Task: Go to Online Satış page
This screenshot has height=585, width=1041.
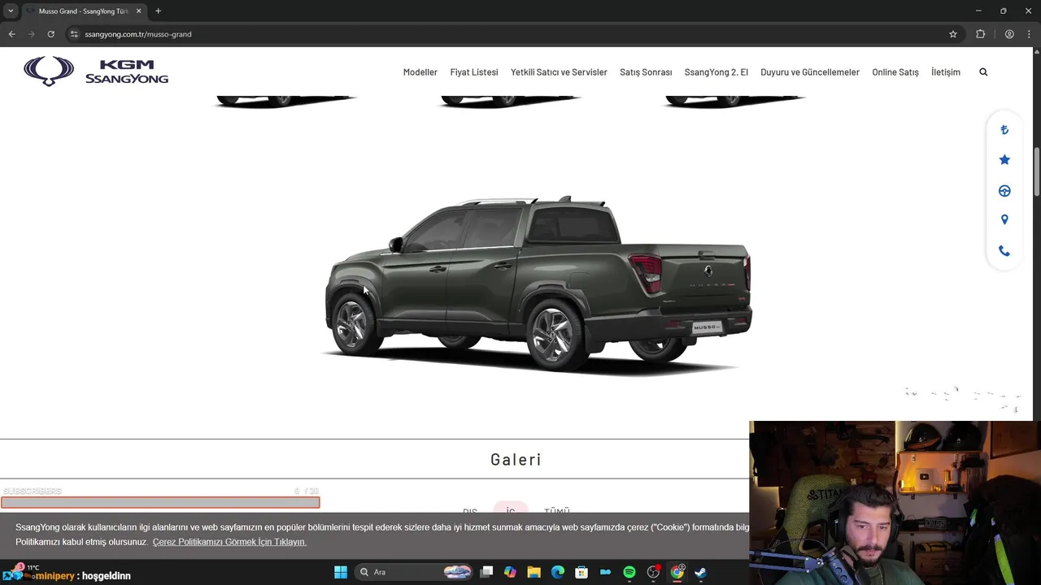Action: pyautogui.click(x=895, y=72)
